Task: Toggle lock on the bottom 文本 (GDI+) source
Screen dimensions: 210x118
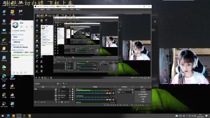Action: 72,97
